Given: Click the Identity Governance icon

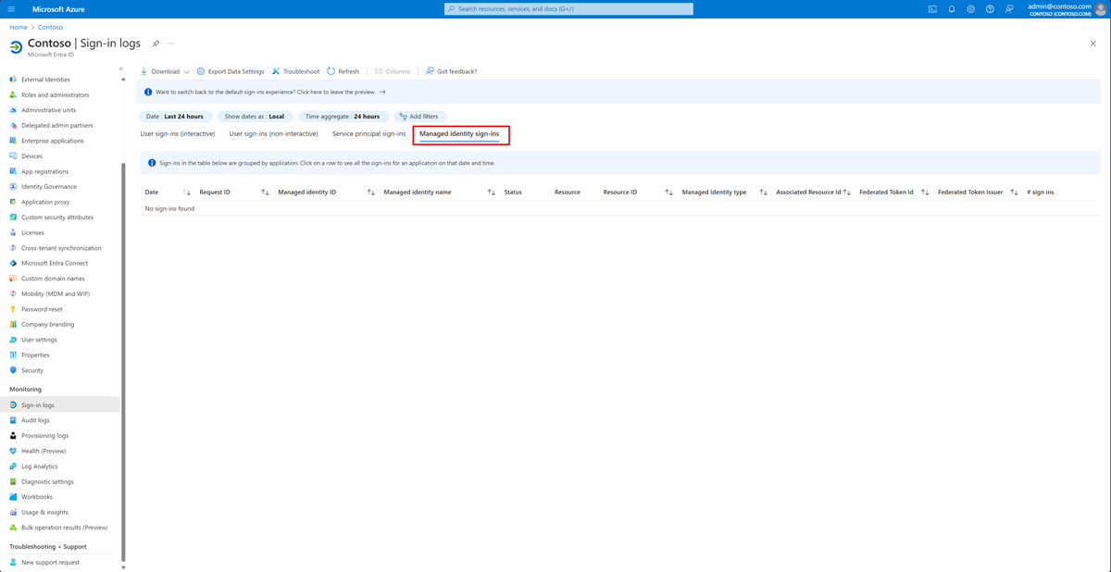Looking at the screenshot, I should (x=13, y=187).
